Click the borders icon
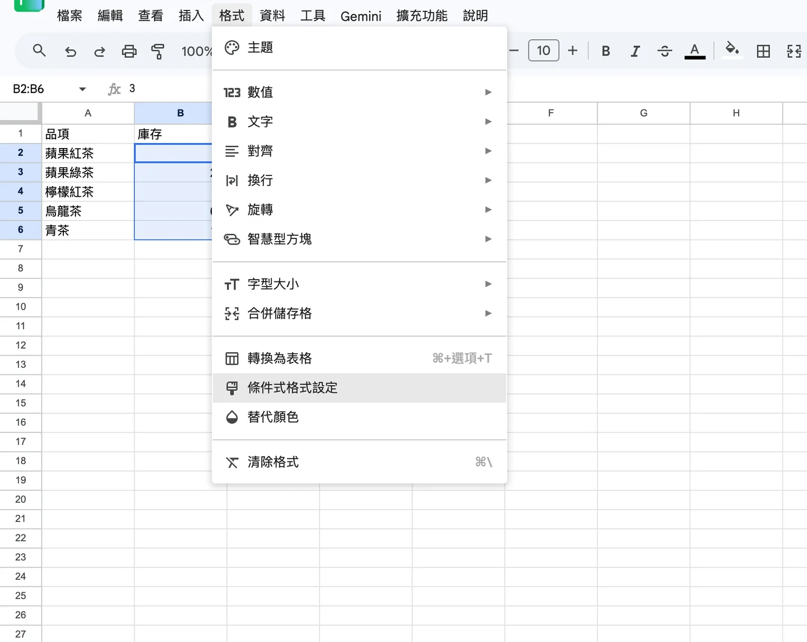 (x=763, y=52)
